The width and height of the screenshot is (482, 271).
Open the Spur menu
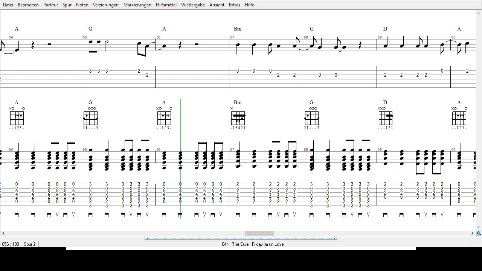click(x=67, y=5)
